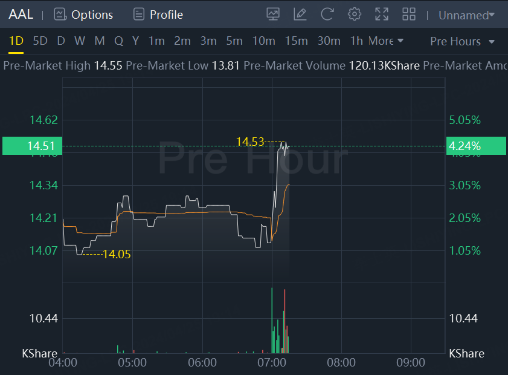Open chart settings gear icon

click(354, 15)
